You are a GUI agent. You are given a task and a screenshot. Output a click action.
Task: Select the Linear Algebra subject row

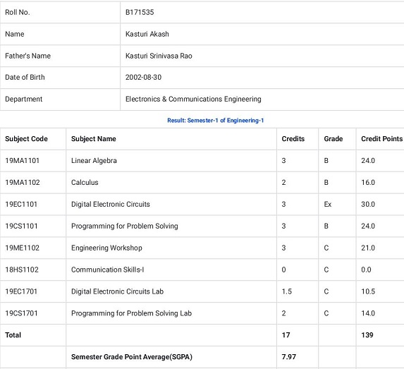click(x=202, y=161)
